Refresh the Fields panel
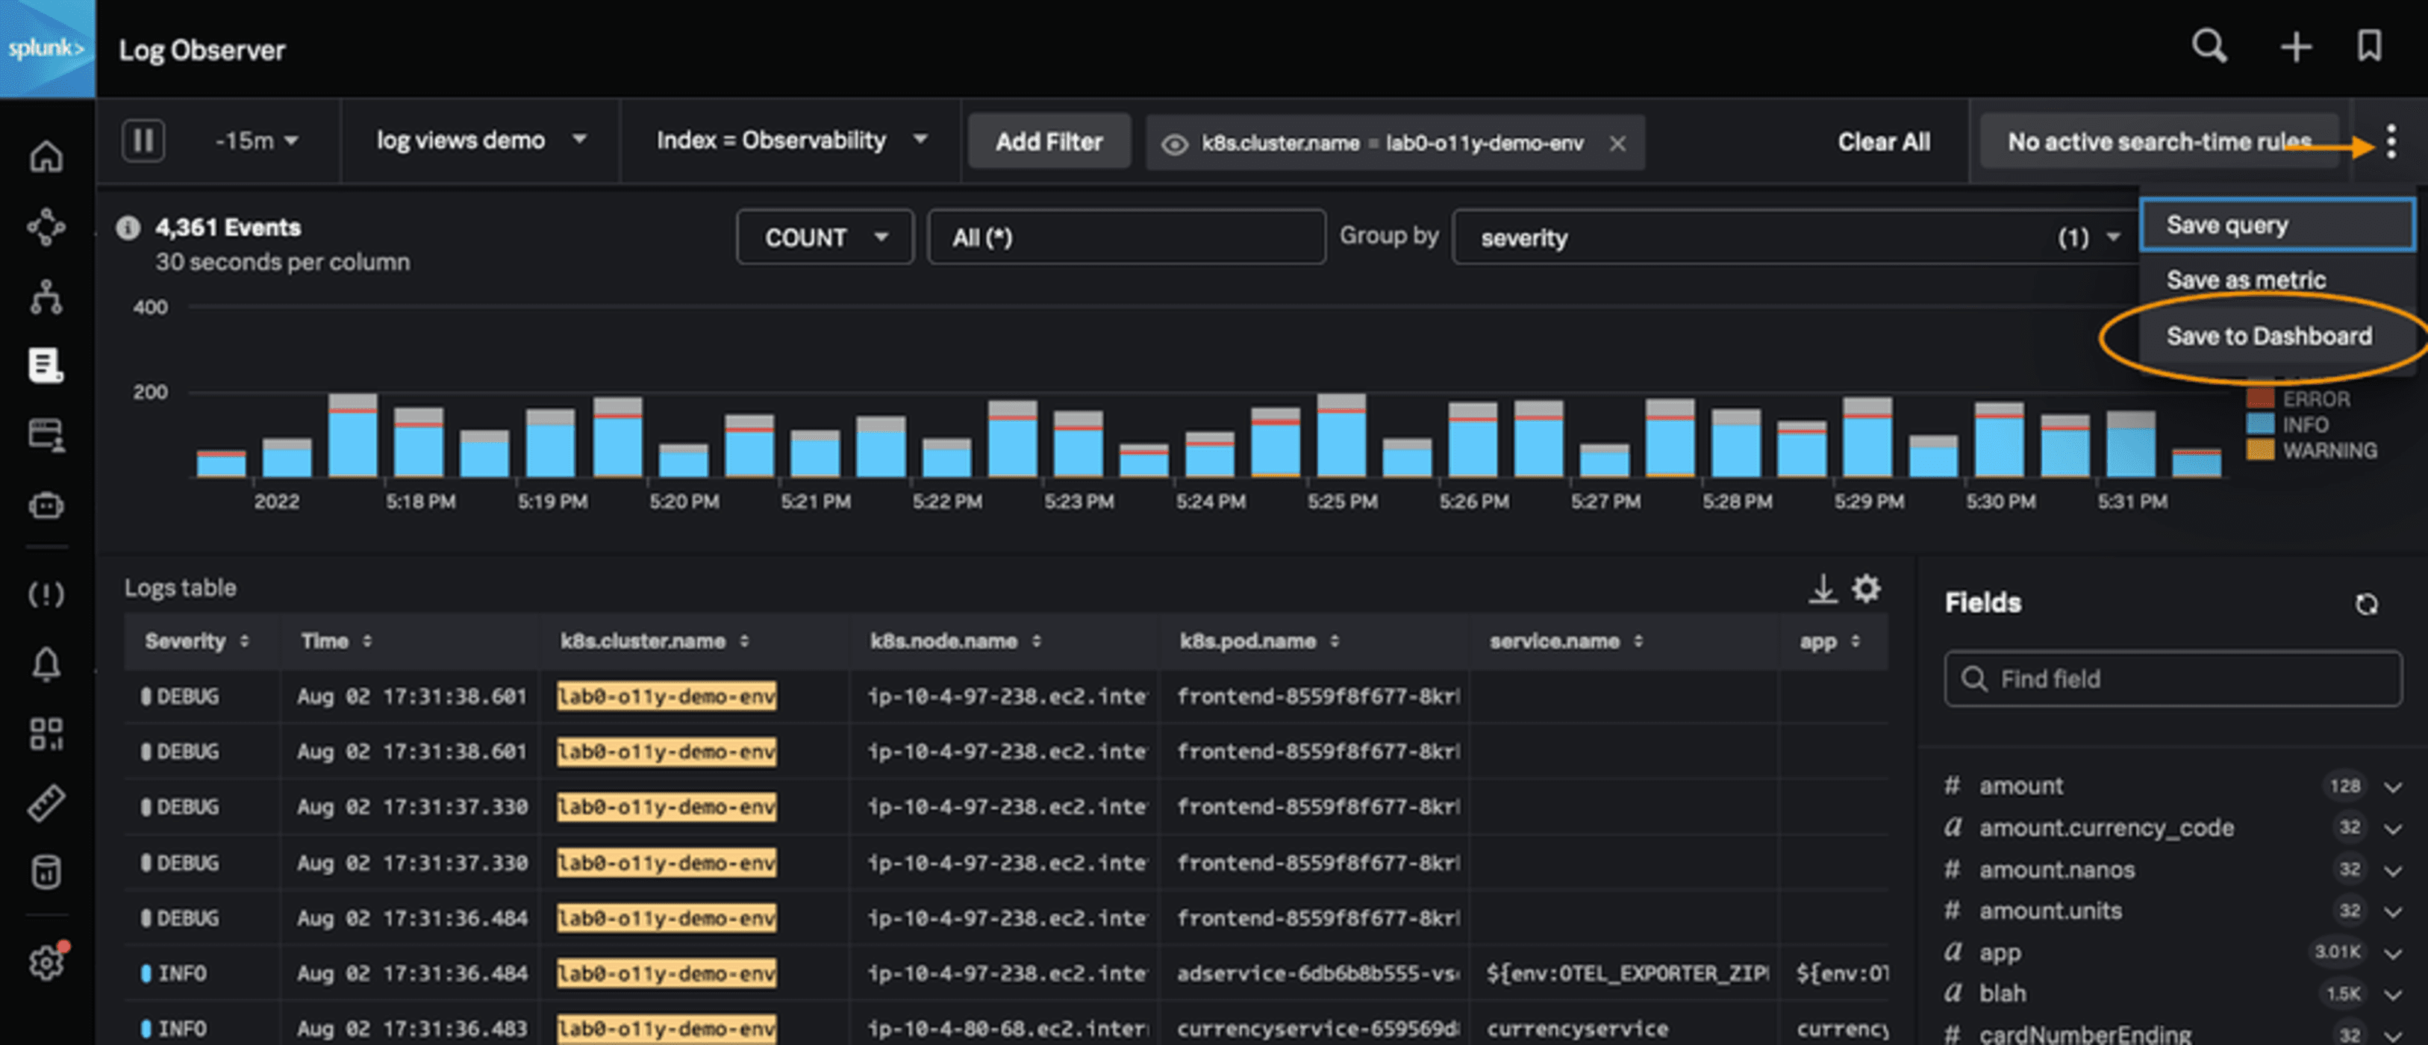This screenshot has width=2428, height=1045. 2366,604
